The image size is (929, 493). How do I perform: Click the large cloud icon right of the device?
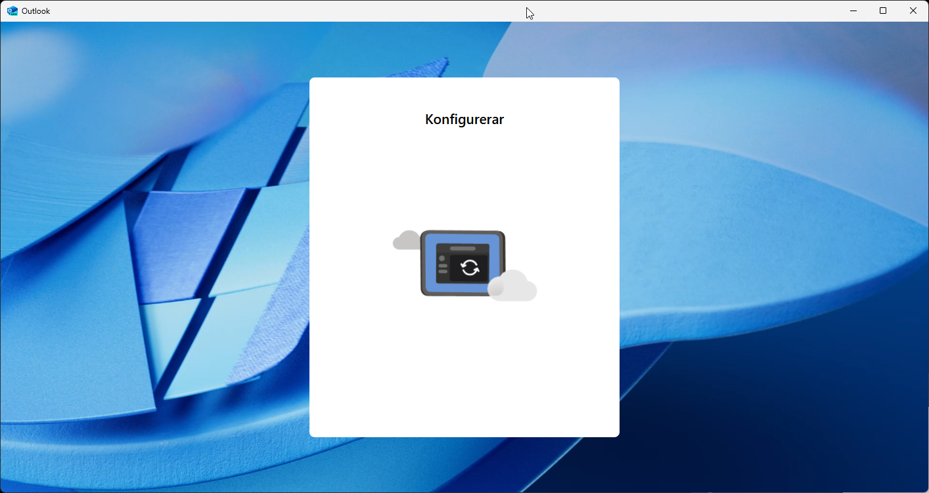point(514,287)
